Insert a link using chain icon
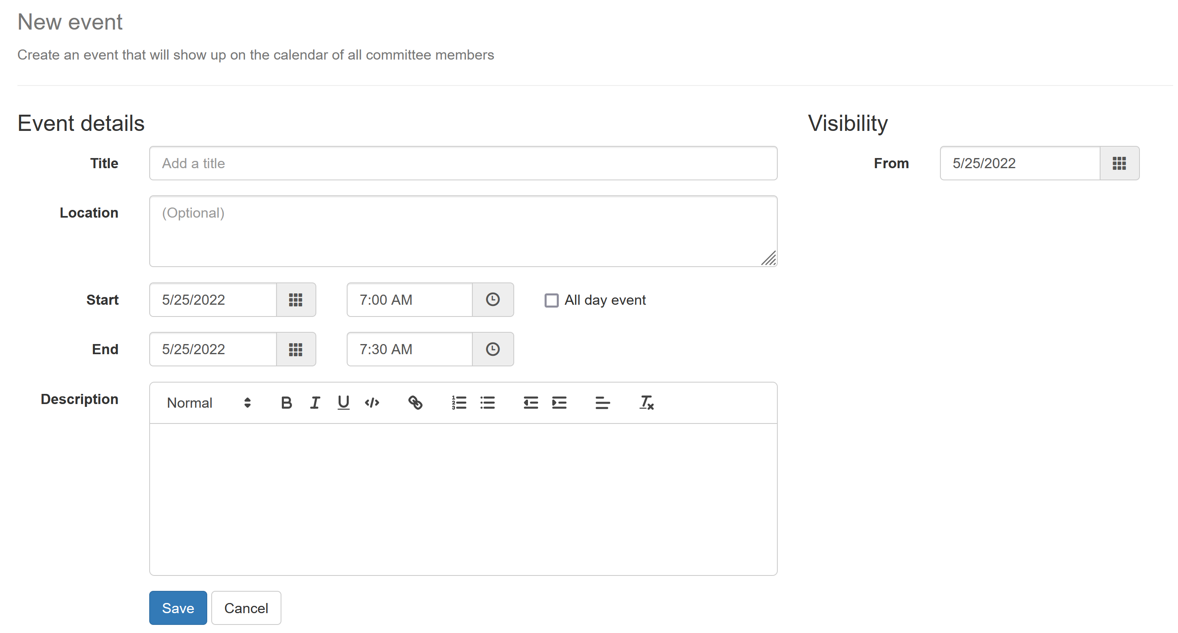The height and width of the screenshot is (633, 1178). coord(415,403)
